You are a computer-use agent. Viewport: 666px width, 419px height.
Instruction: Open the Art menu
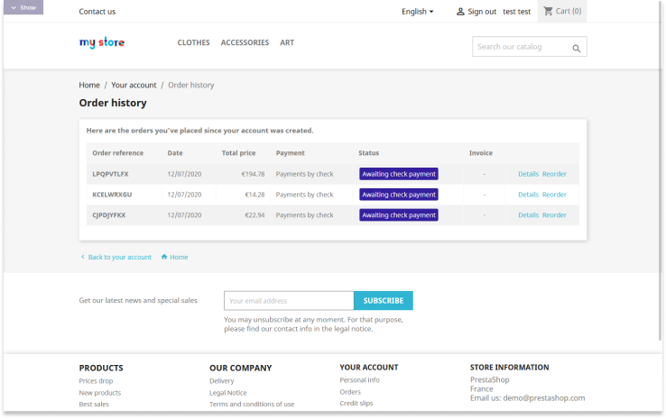click(287, 42)
